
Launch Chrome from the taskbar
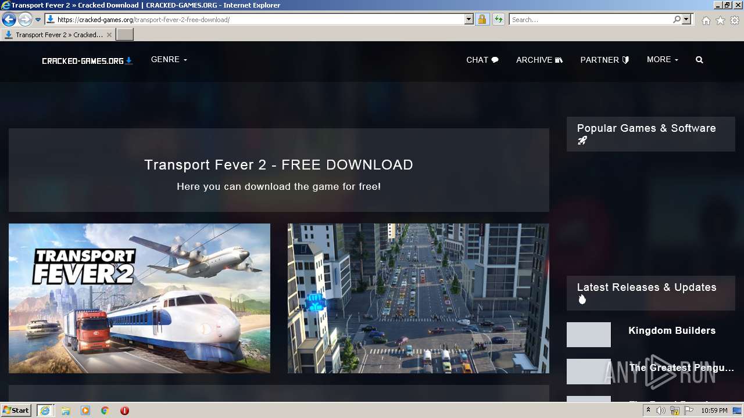pyautogui.click(x=105, y=410)
